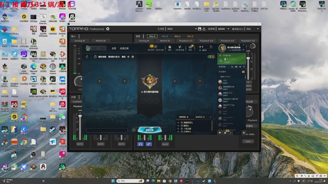Click the output fader on right panel
Image resolution: width=328 pixels, height=184 pixels.
pyautogui.click(x=248, y=58)
